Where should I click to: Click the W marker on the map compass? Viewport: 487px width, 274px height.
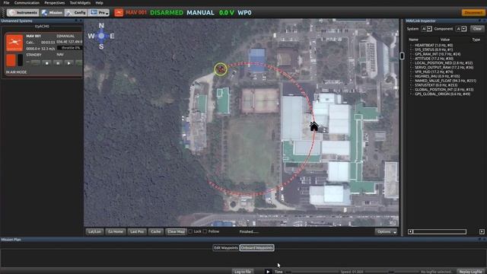click(91, 36)
